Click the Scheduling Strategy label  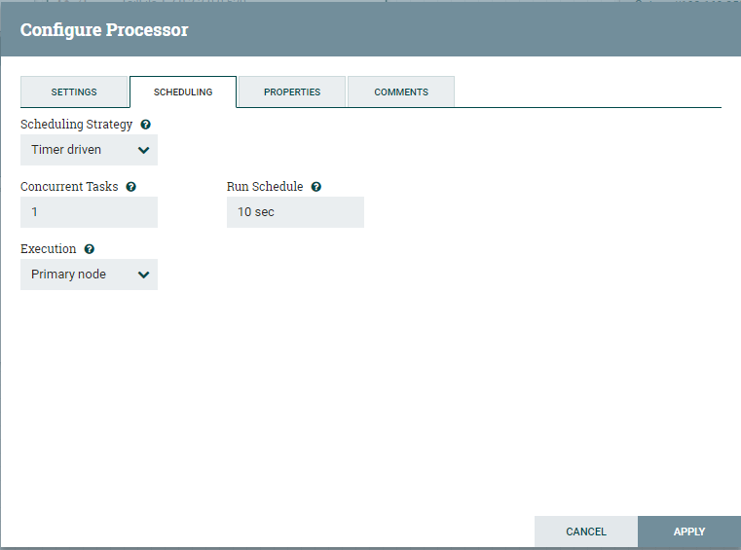pyautogui.click(x=77, y=125)
